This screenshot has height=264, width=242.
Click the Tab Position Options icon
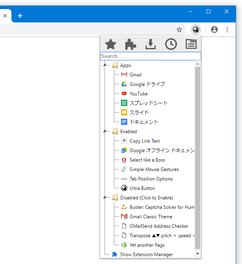(x=124, y=178)
